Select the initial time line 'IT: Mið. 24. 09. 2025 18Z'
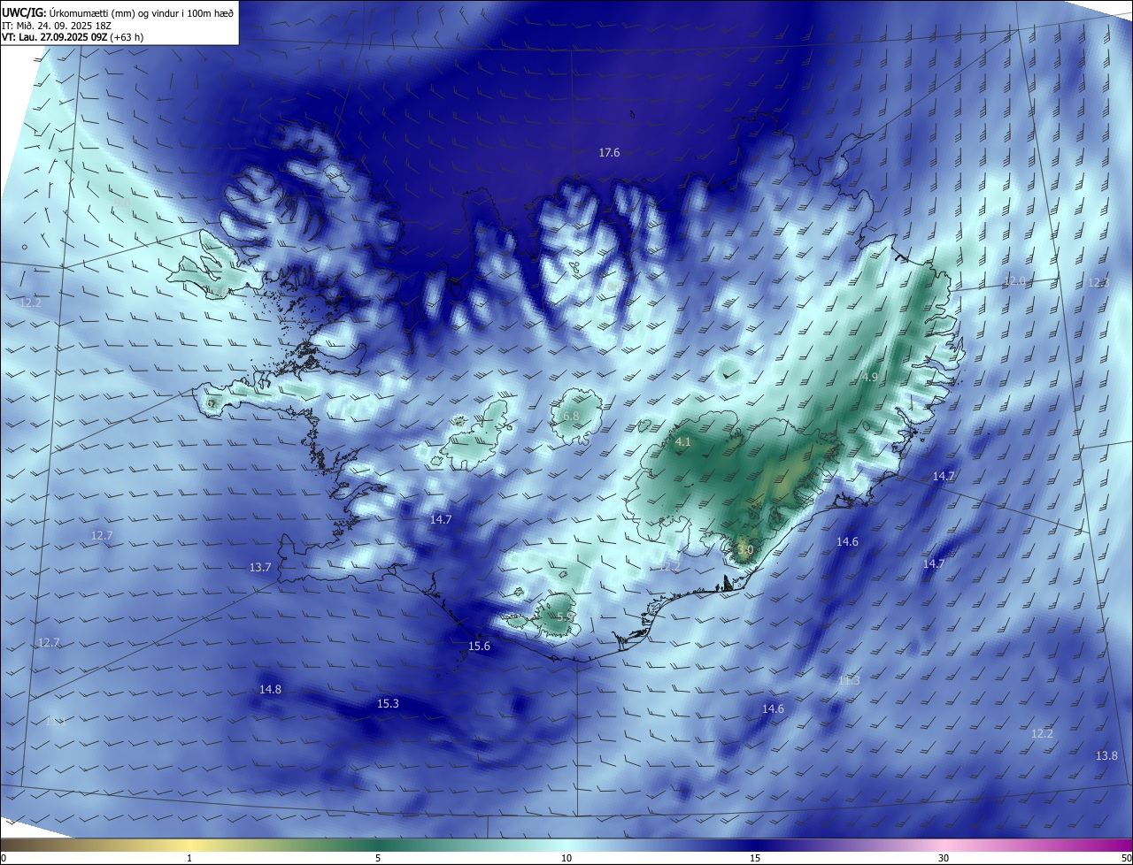Image resolution: width=1133 pixels, height=865 pixels. click(x=57, y=25)
